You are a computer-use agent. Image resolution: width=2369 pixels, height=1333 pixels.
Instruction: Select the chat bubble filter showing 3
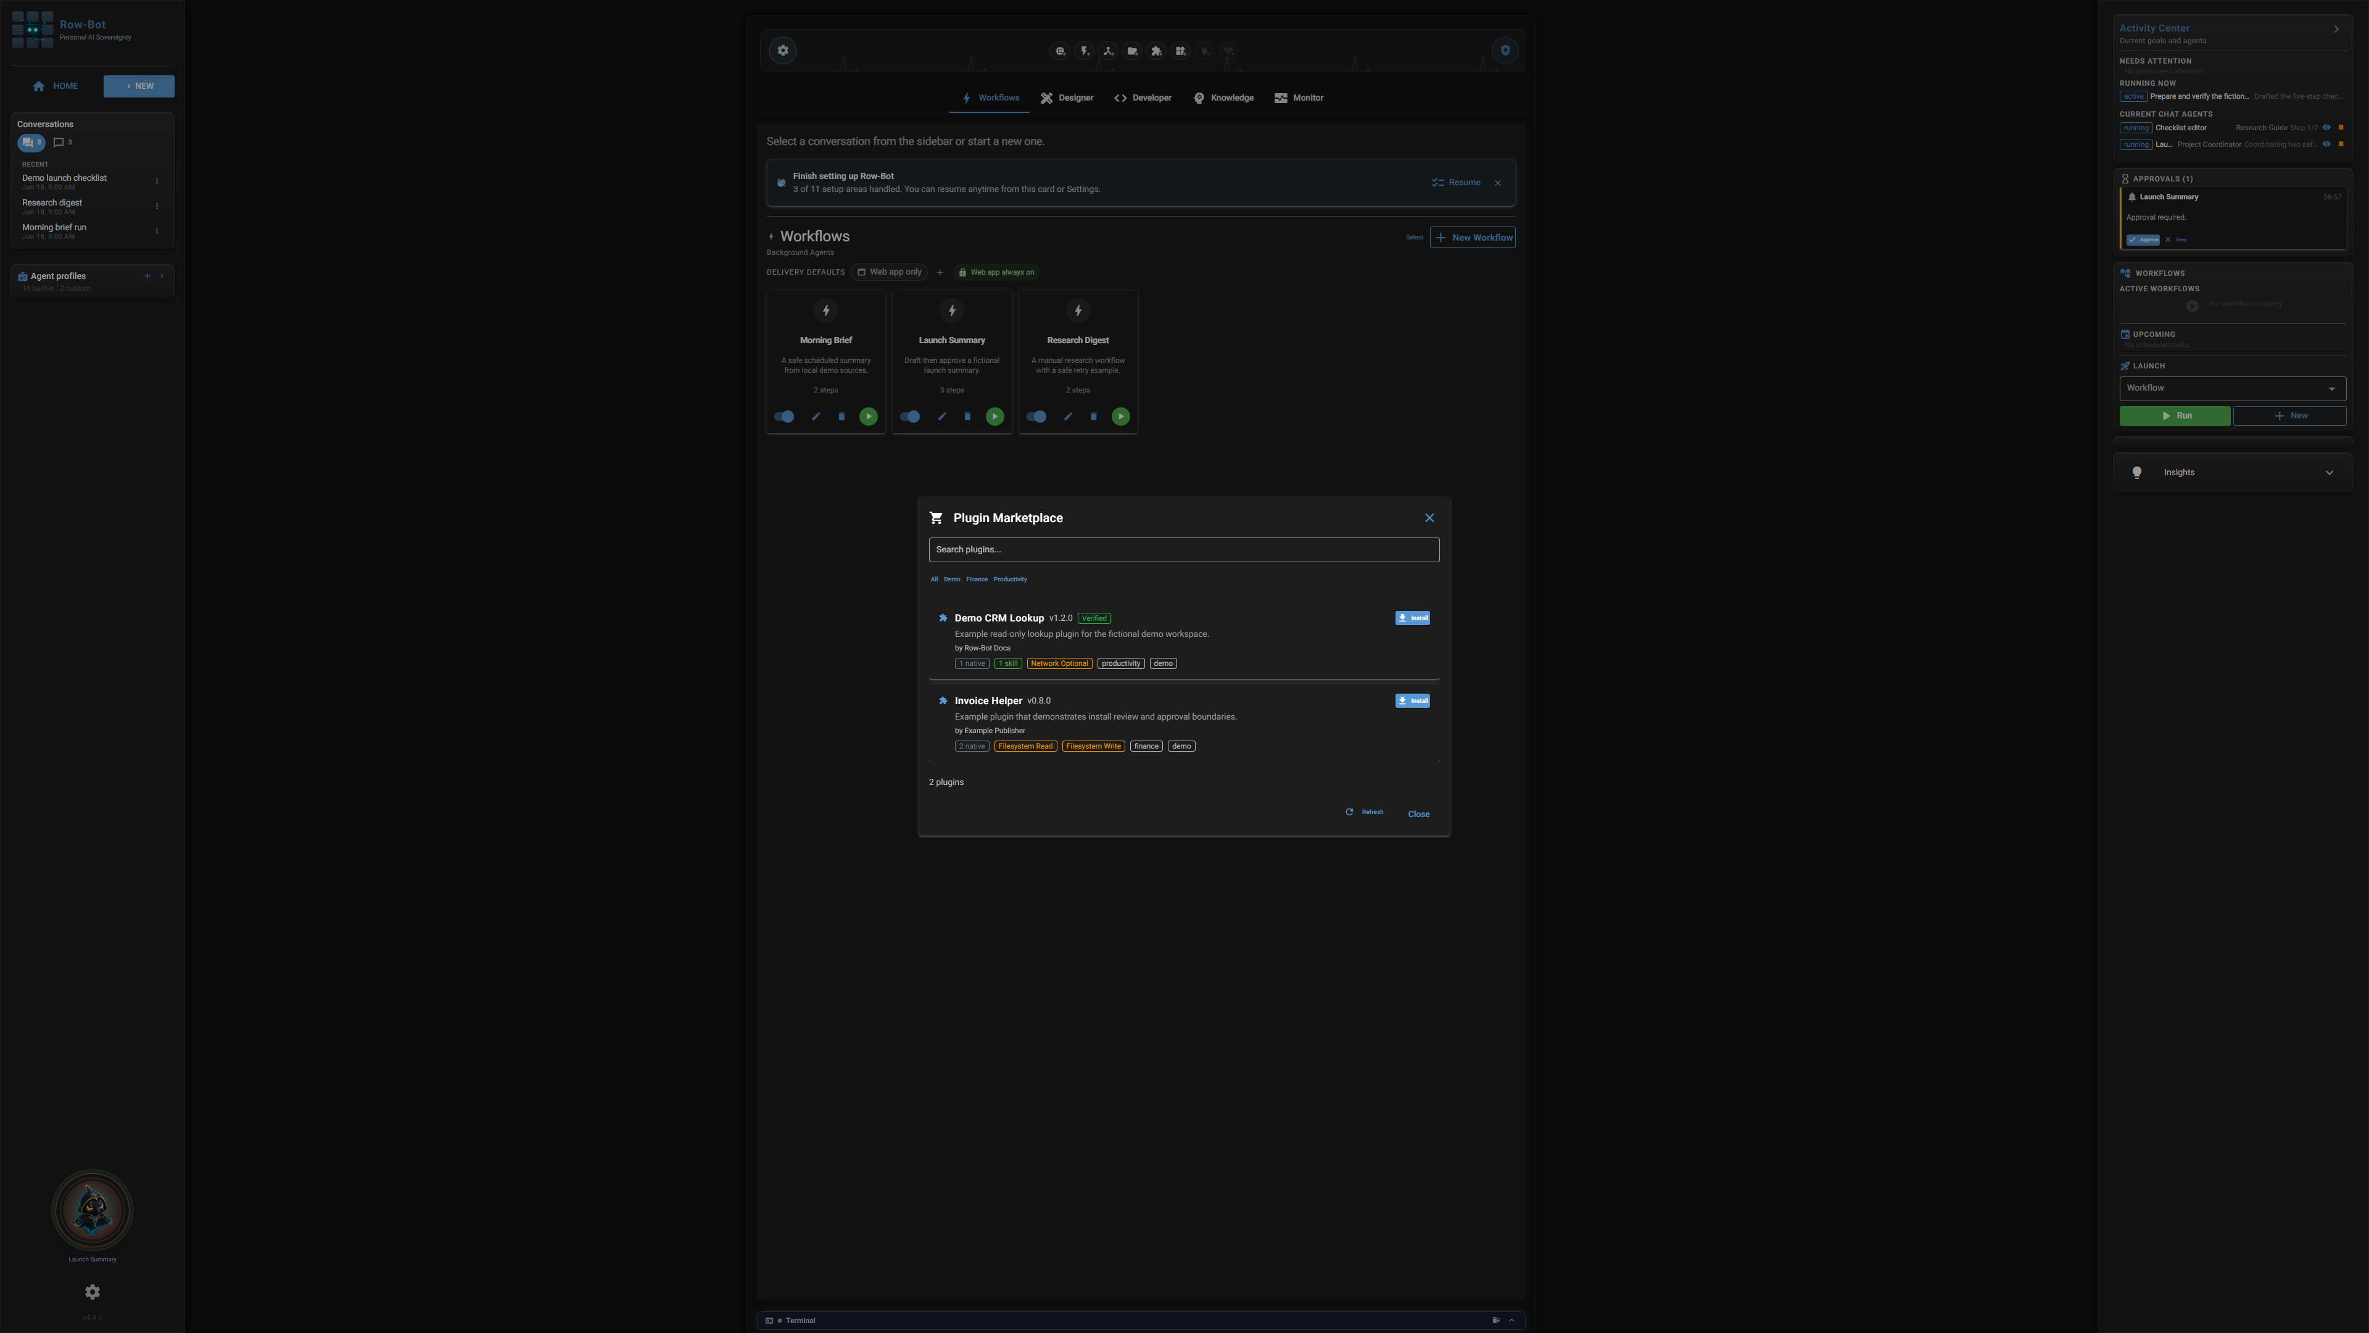(62, 143)
